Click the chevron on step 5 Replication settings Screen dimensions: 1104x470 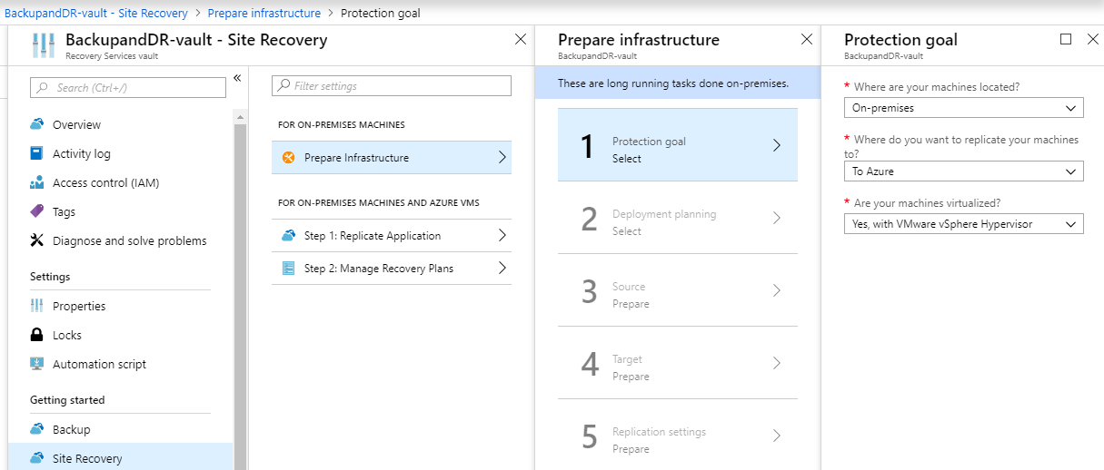[x=776, y=436]
